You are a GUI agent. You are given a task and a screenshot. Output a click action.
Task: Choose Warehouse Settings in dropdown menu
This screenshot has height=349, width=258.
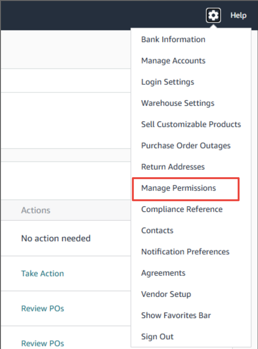[178, 103]
